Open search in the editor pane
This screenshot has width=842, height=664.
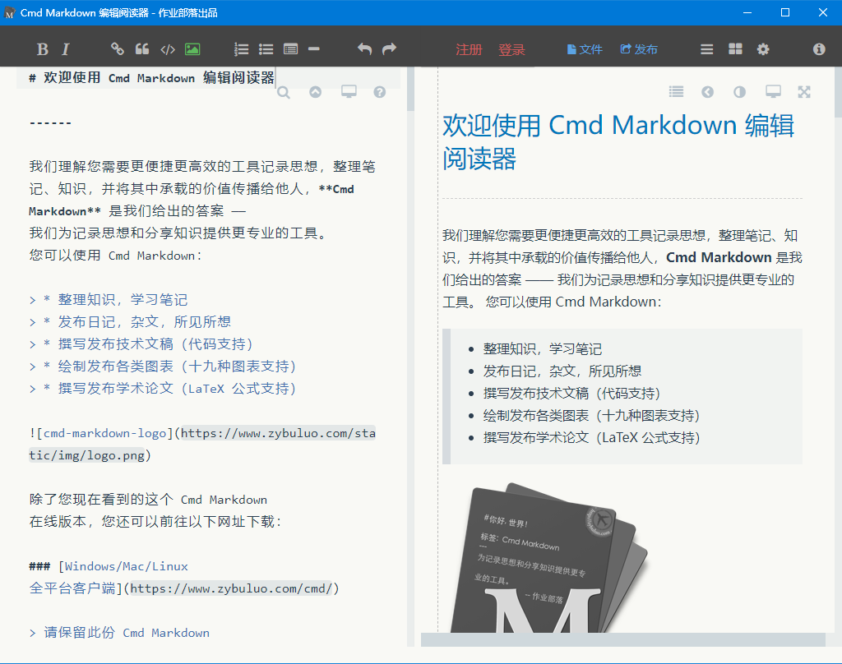click(284, 93)
